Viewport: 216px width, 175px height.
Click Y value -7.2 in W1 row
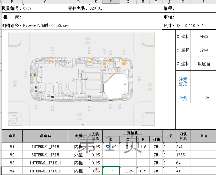(128, 147)
